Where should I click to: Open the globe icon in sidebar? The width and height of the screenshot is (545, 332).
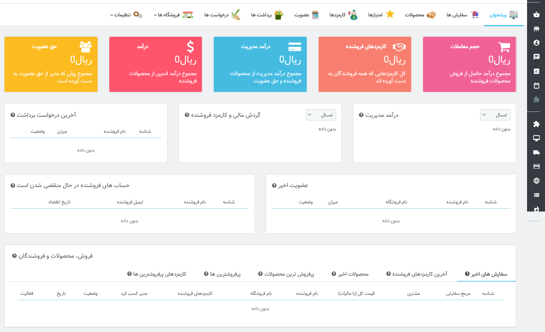(x=536, y=180)
